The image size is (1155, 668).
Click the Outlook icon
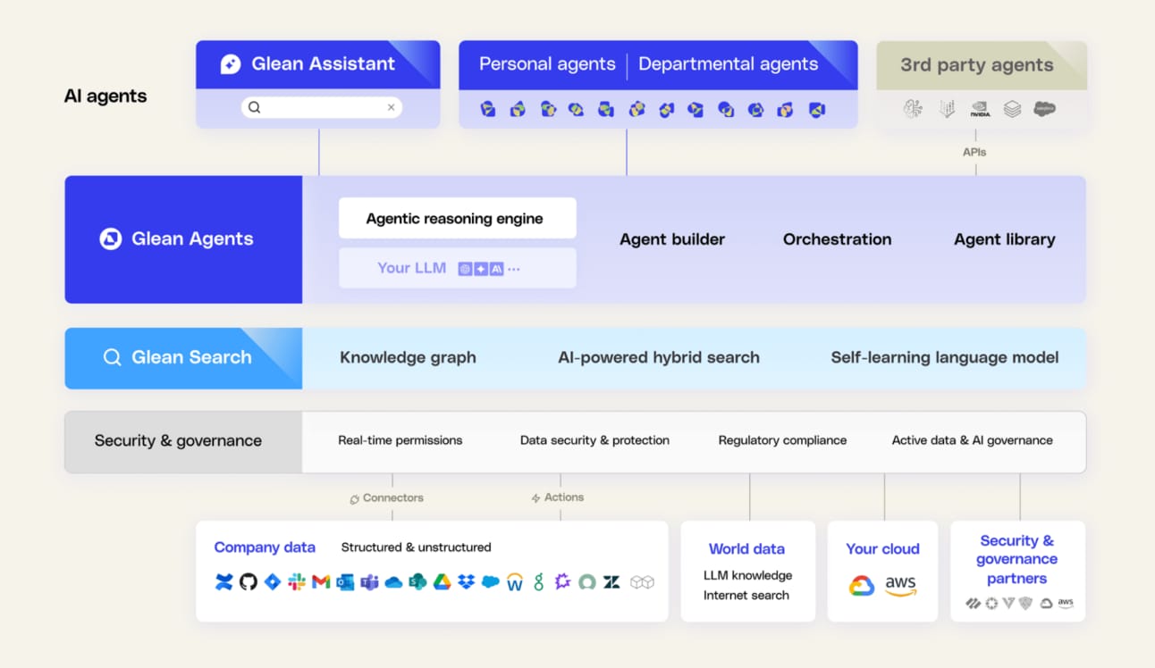pyautogui.click(x=345, y=582)
